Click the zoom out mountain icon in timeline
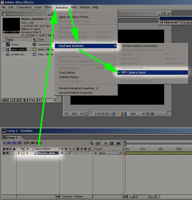Image resolution: width=192 pixels, height=200 pixels. click(131, 197)
